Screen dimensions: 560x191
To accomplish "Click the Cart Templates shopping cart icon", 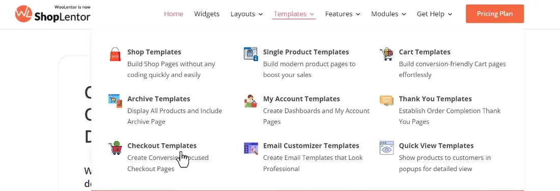I will [x=386, y=54].
